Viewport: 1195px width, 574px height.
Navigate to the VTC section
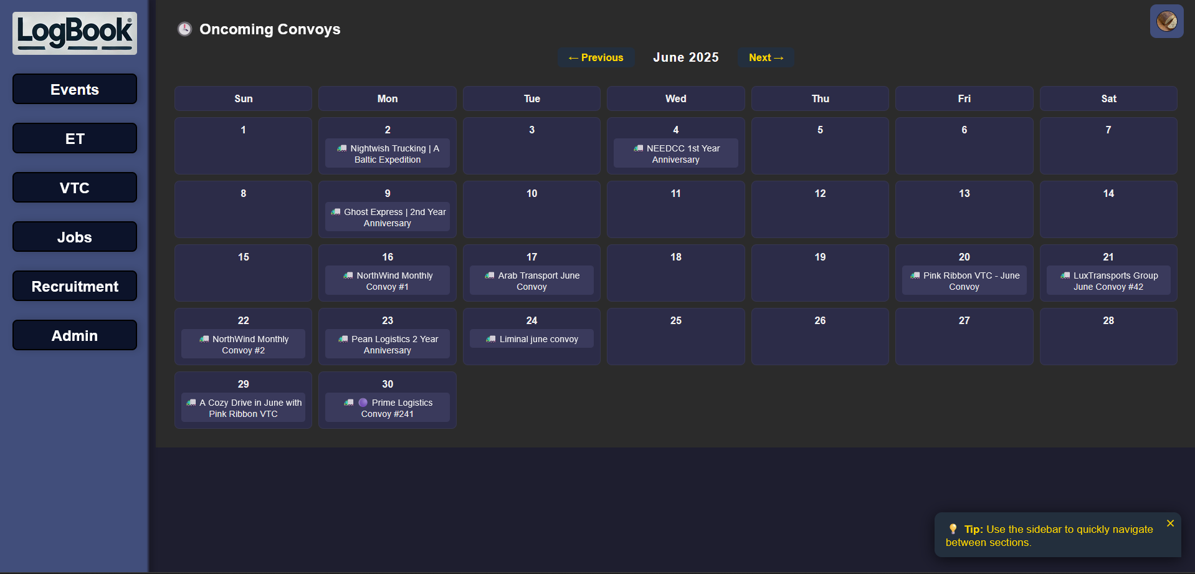point(74,187)
